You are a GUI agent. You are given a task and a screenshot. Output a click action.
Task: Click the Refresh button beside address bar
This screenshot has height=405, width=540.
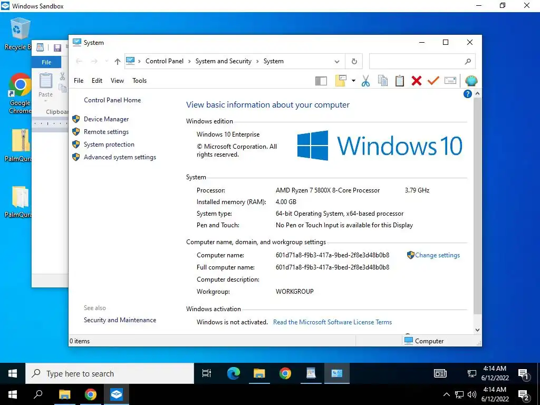tap(354, 61)
